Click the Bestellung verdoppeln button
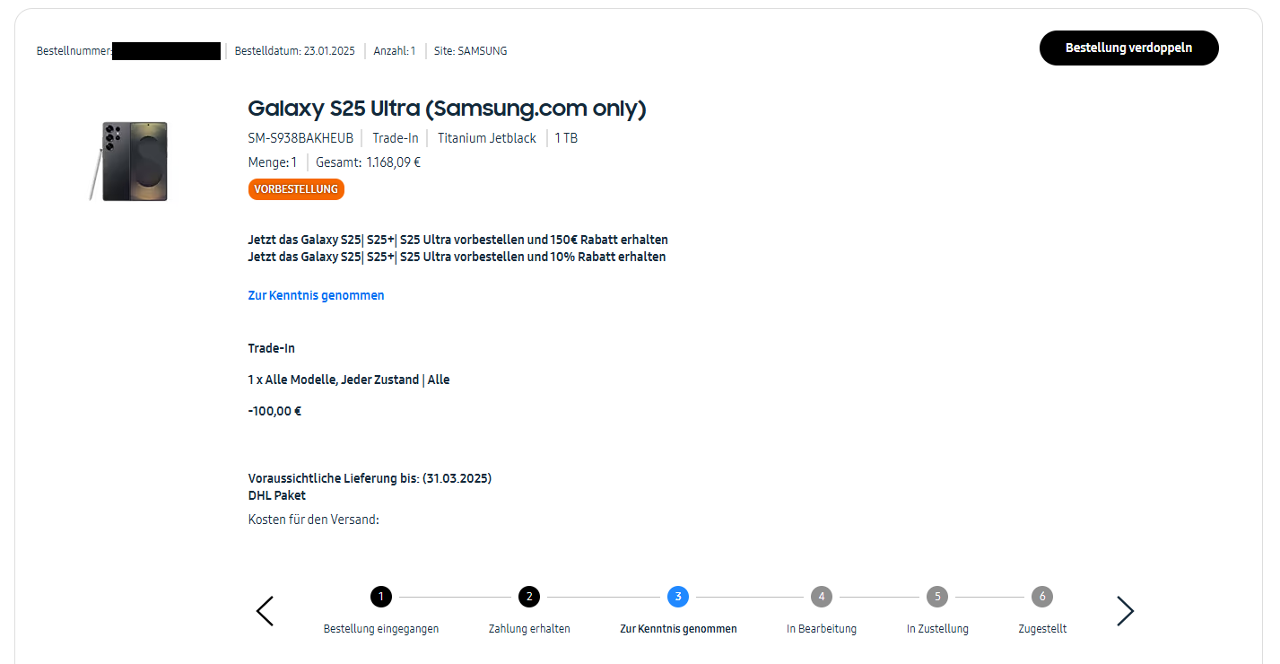 pos(1128,48)
